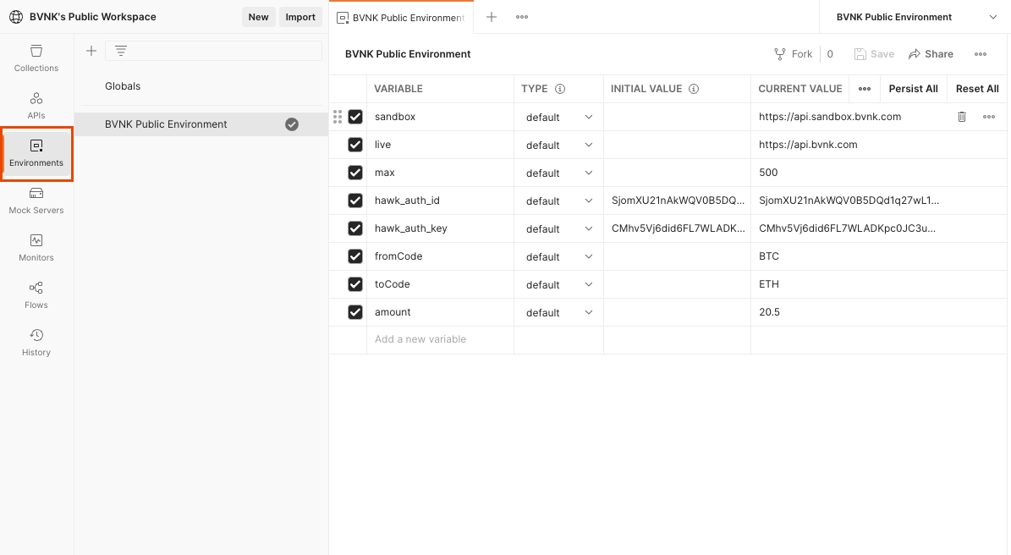Click Reset All button
The height and width of the screenshot is (555, 1011).
[977, 89]
